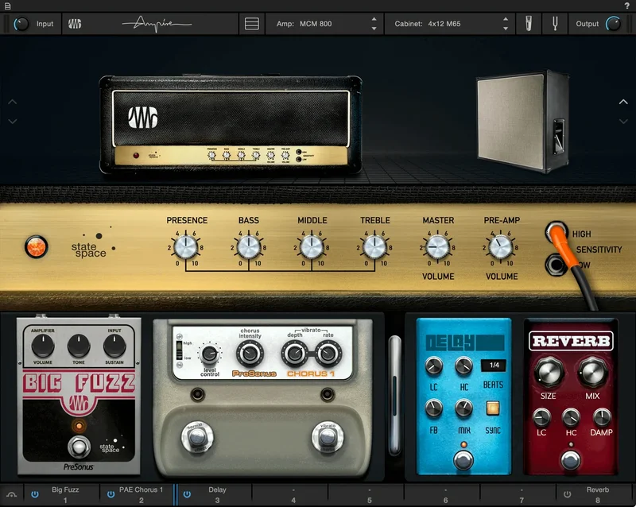Screen dimensions: 636x507
Task: Flip the Chorus 1 high/low switch
Action: pos(179,350)
